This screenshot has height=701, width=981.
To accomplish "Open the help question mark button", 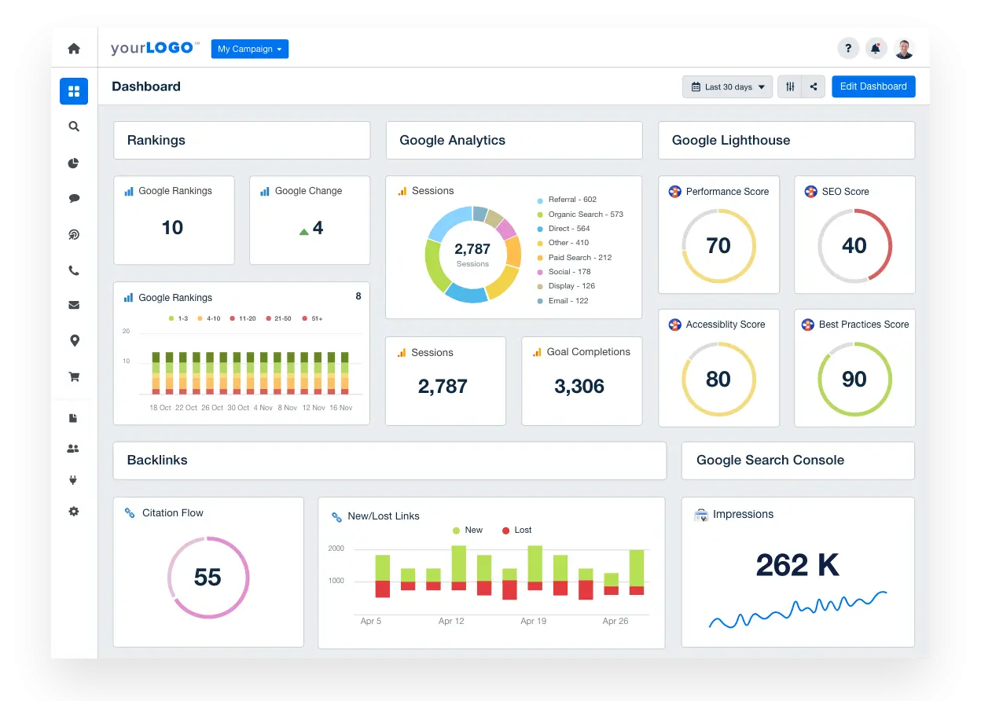I will [x=848, y=48].
